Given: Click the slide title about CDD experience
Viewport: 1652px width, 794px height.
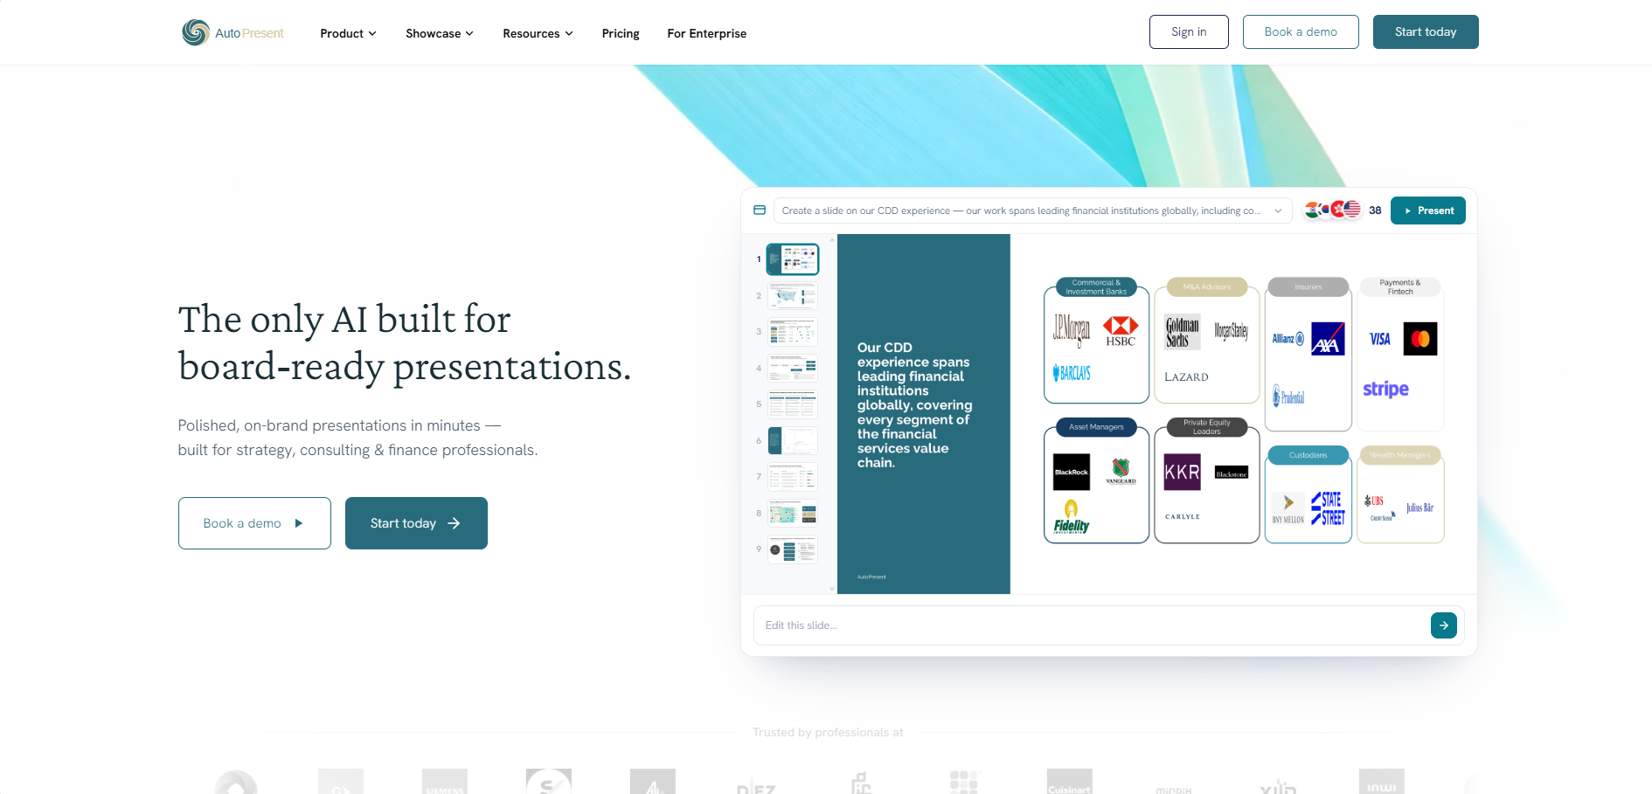Looking at the screenshot, I should (x=914, y=405).
